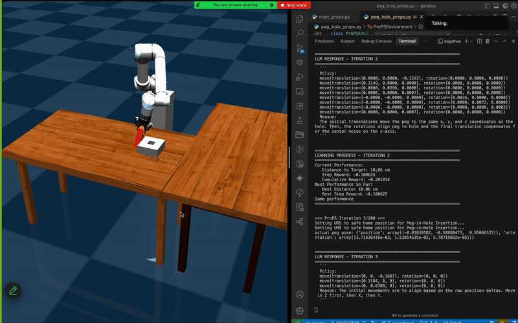Viewport: 518px width, 323px height.
Task: Open Run and Debug view
Action: click(300, 77)
